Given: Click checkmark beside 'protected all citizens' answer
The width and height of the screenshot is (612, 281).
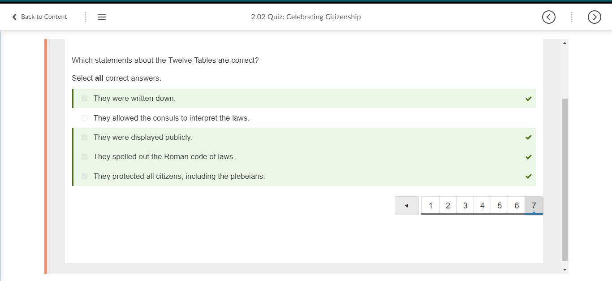Looking at the screenshot, I should click(x=529, y=177).
